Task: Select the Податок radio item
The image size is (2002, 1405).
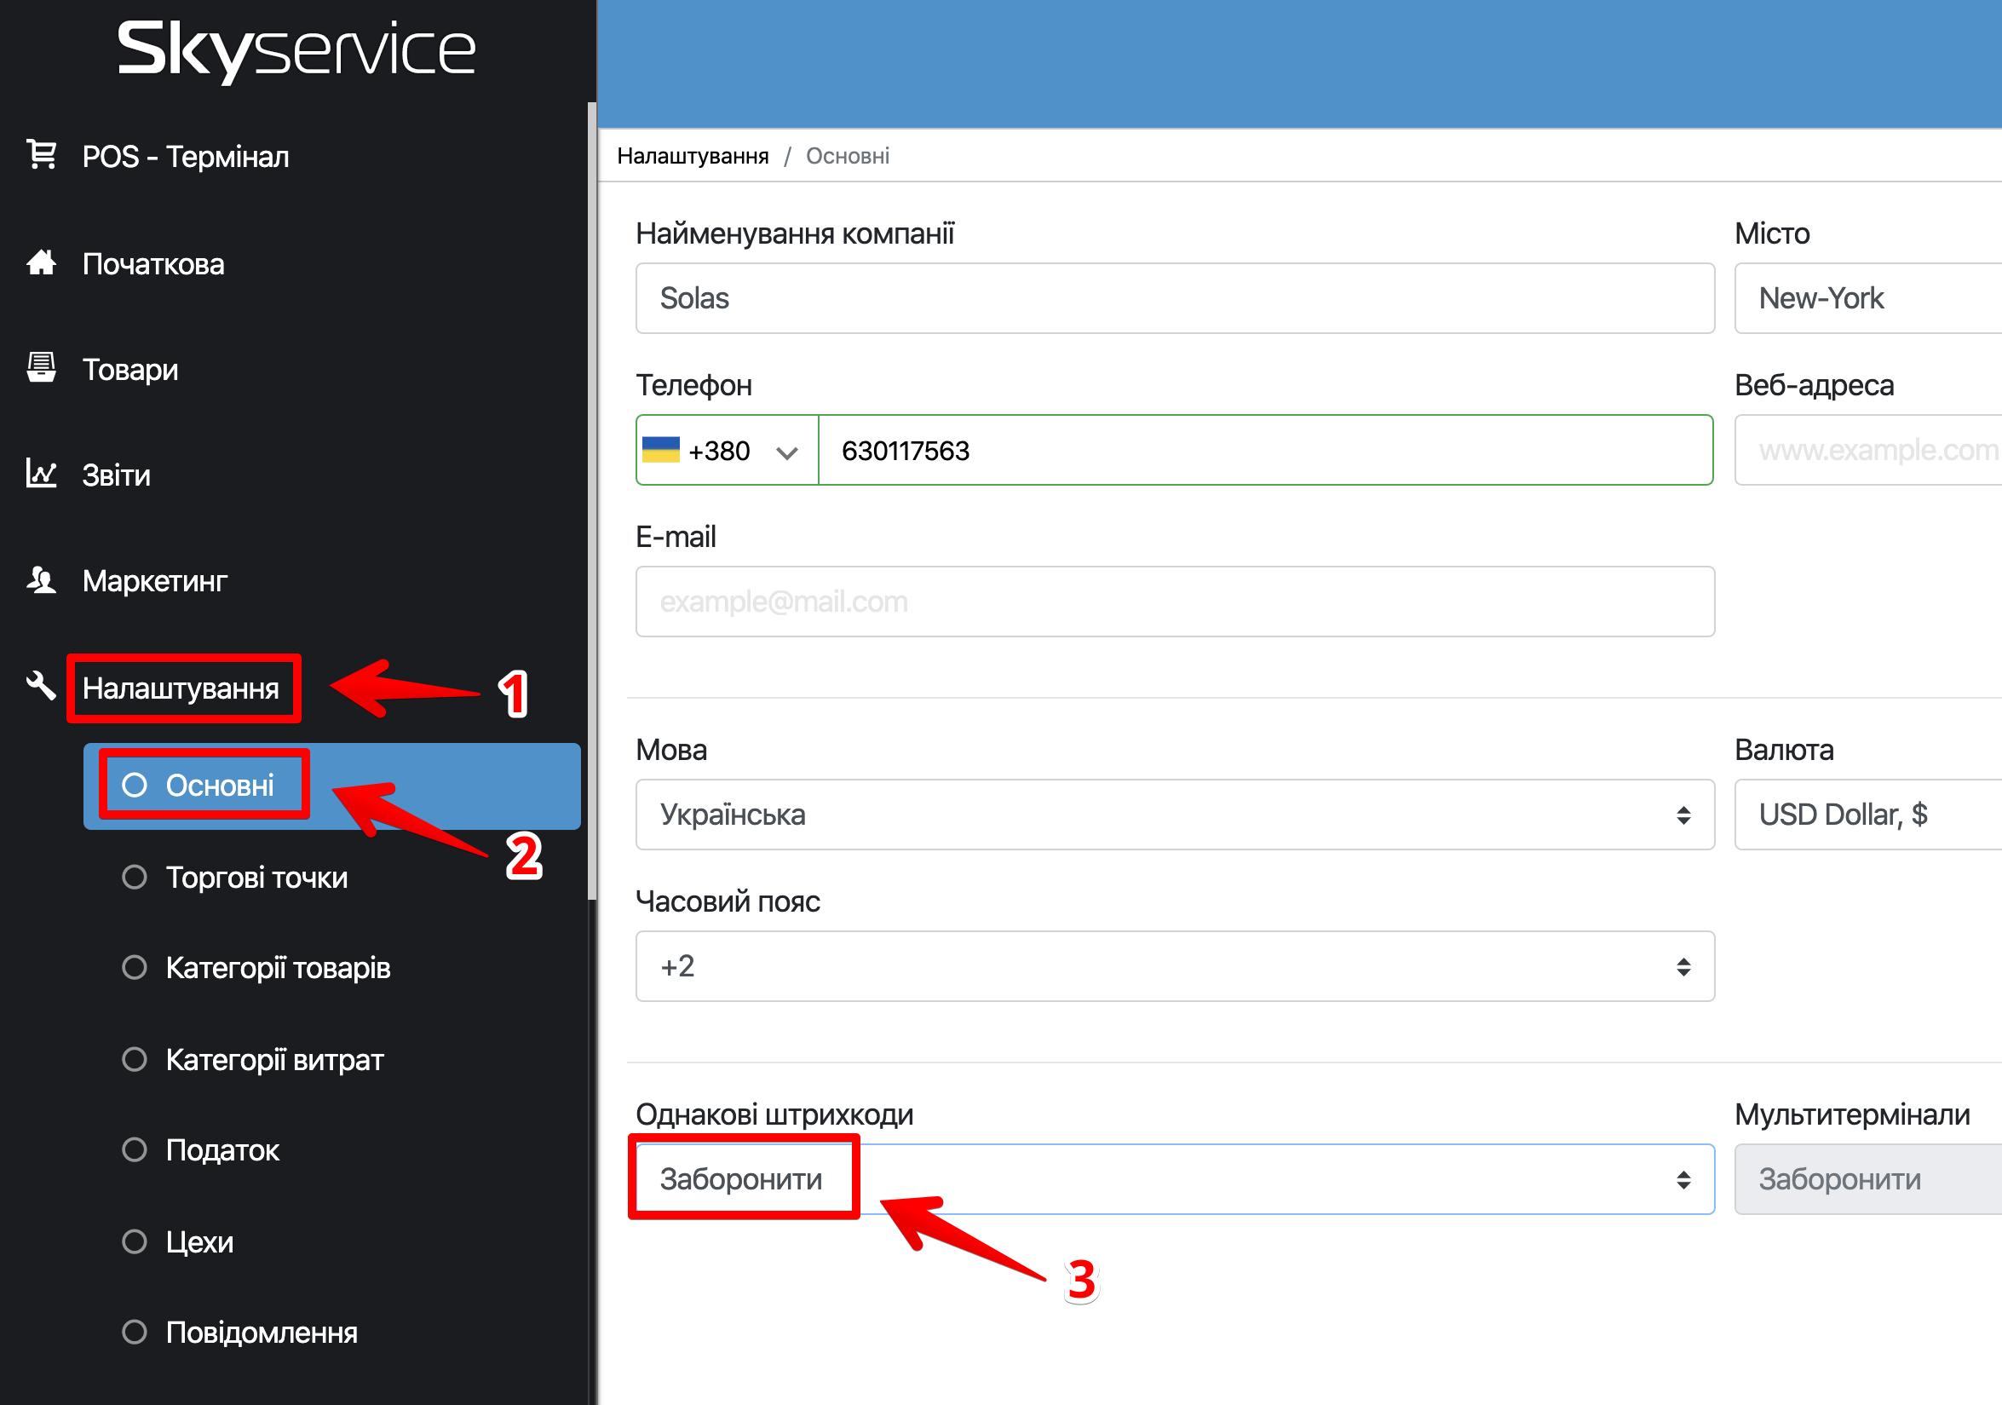Action: point(135,1149)
